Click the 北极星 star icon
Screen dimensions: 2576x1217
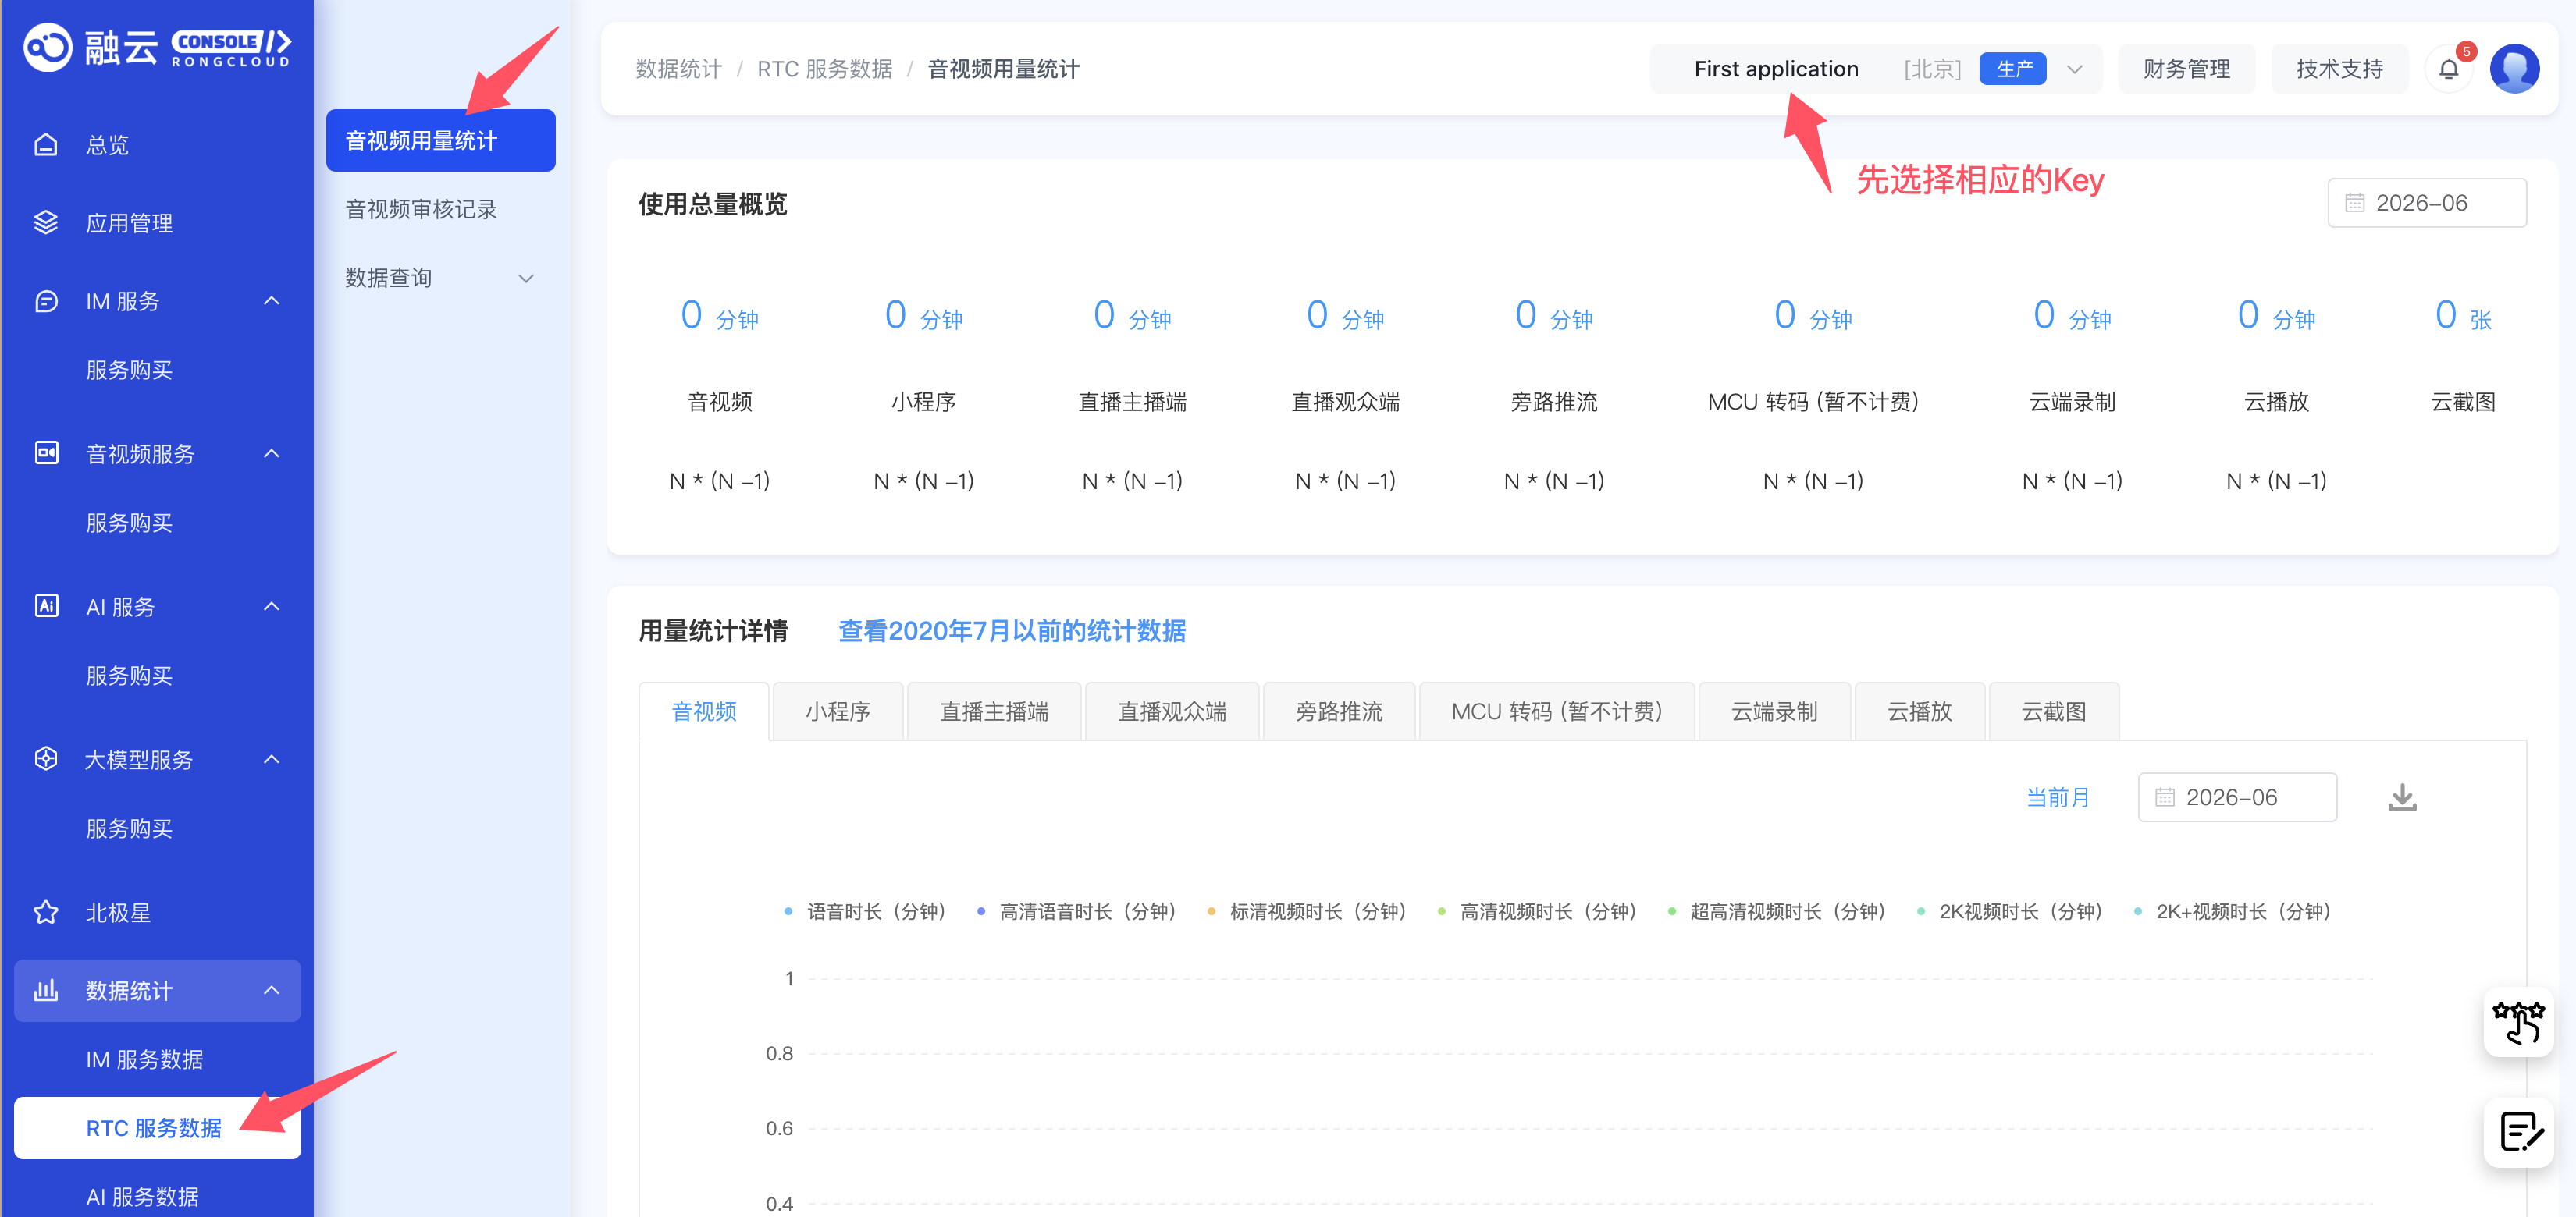pos(46,912)
